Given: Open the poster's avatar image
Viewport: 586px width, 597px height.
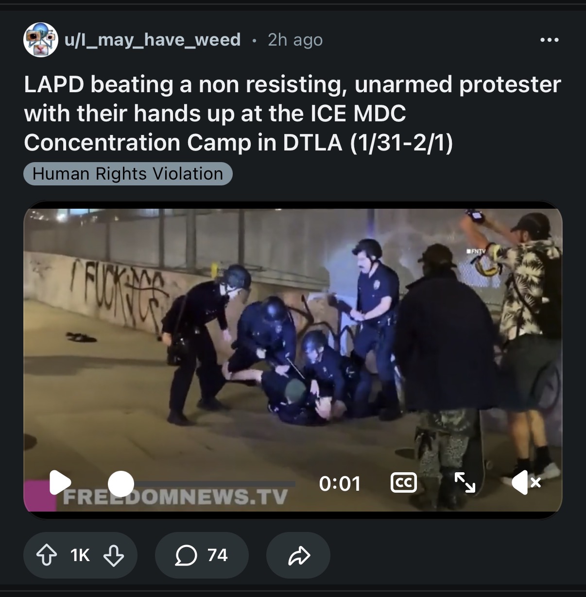Looking at the screenshot, I should pos(41,40).
